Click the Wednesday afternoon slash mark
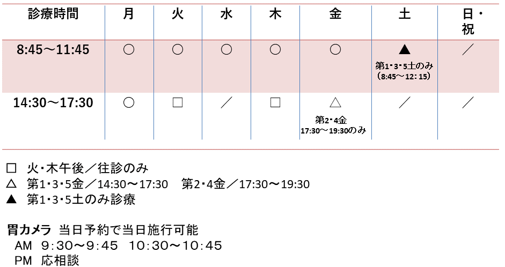505x267 pixels. pyautogui.click(x=226, y=102)
